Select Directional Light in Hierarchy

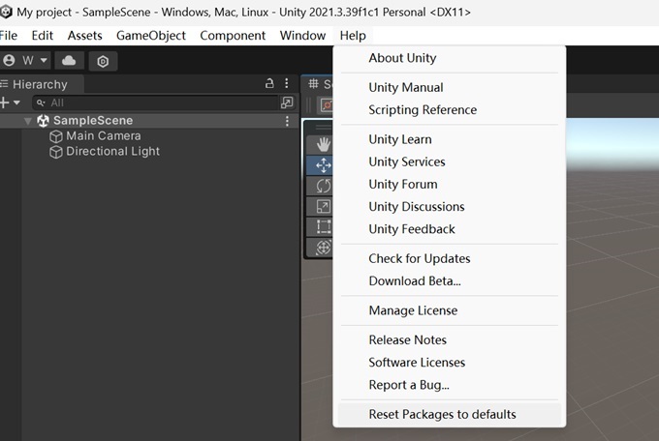(x=112, y=152)
